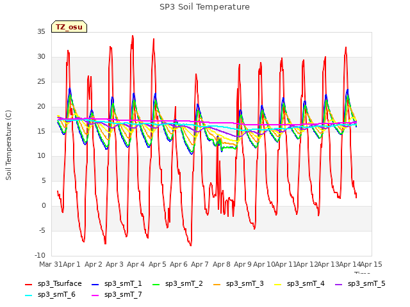This screenshot has height=307, width=410.
Task: Click the purple sp3_smT_5 legend swatch
Action: tap(339, 284)
